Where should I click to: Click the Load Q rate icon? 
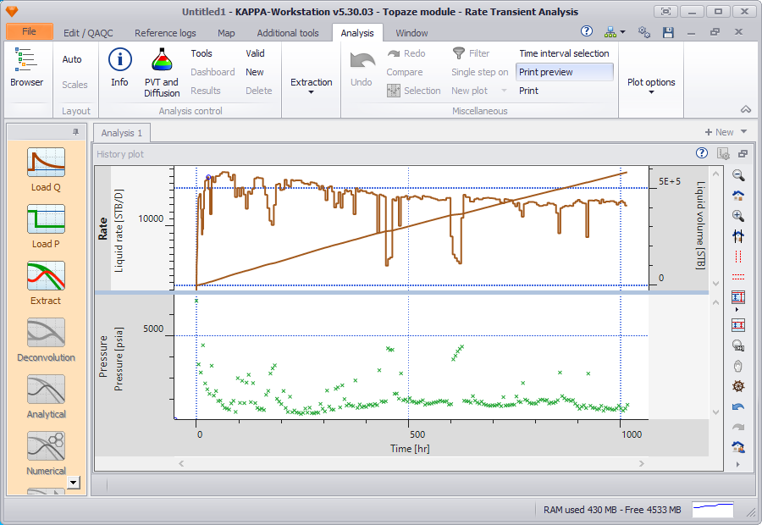[47, 163]
